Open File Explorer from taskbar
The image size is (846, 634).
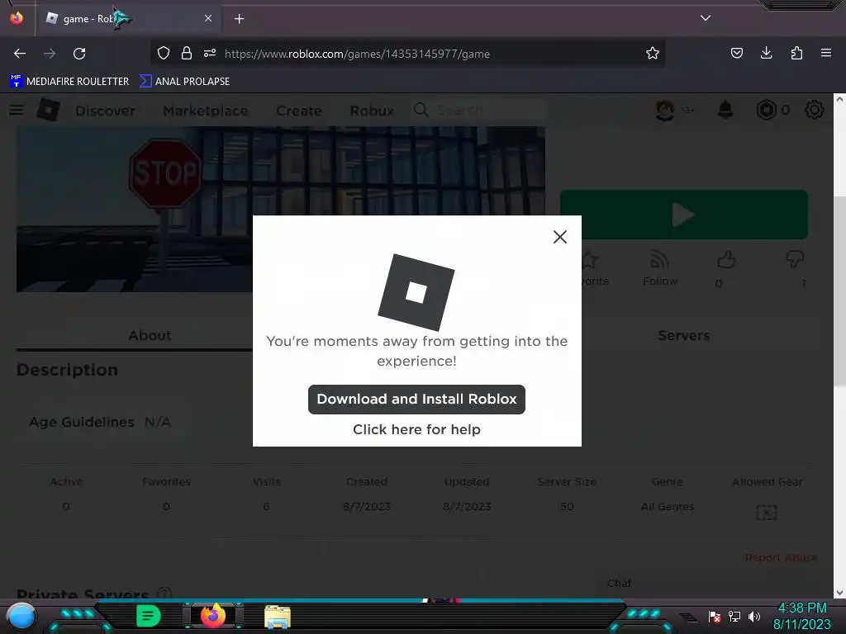coord(278,617)
